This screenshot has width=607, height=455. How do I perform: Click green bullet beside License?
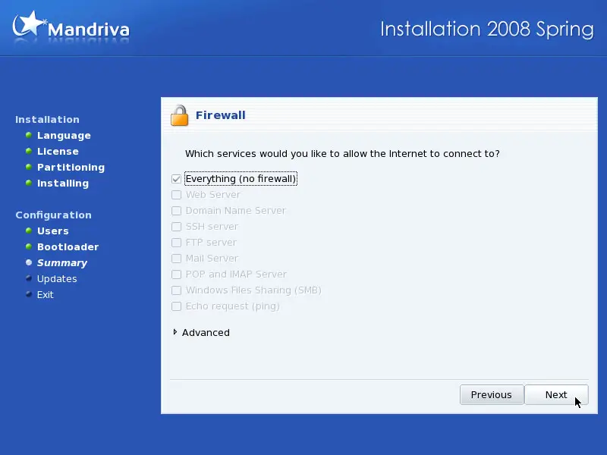click(29, 151)
